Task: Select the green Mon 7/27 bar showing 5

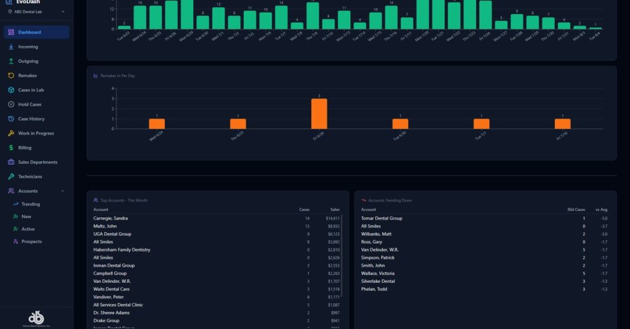Action: (x=501, y=25)
